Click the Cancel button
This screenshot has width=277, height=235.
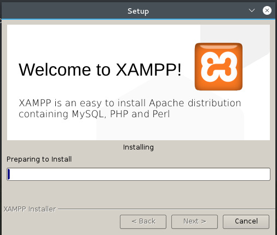(246, 222)
